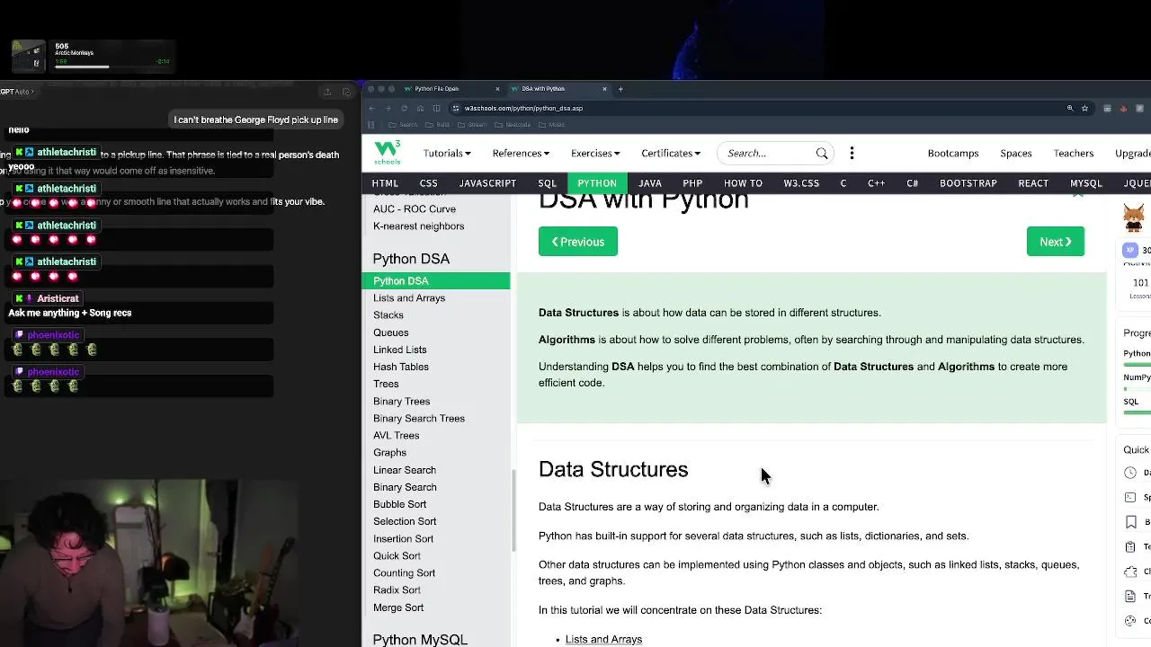1151x647 pixels.
Task: Click the Previous button
Action: pyautogui.click(x=578, y=242)
